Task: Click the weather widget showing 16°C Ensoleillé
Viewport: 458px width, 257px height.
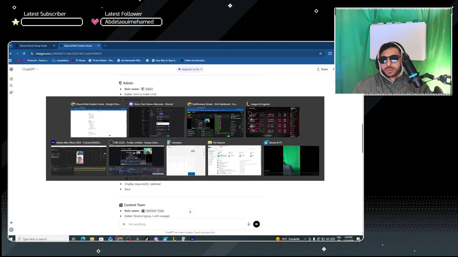Action: click(x=288, y=239)
